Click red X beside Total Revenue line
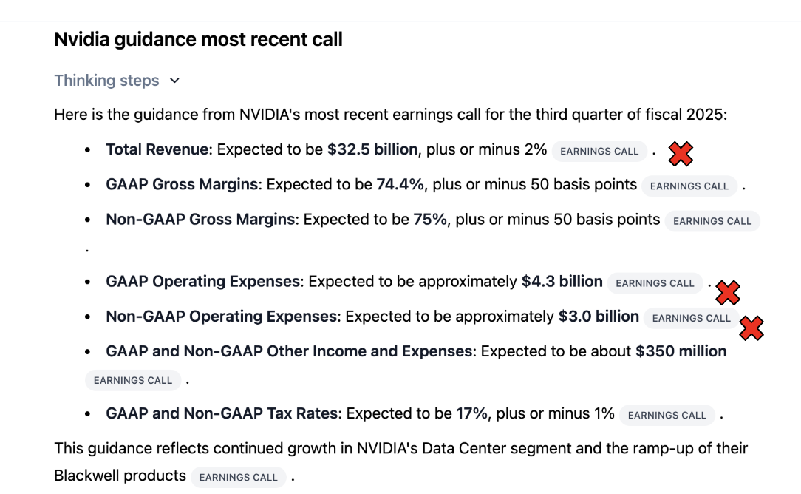The image size is (801, 494). pos(681,154)
